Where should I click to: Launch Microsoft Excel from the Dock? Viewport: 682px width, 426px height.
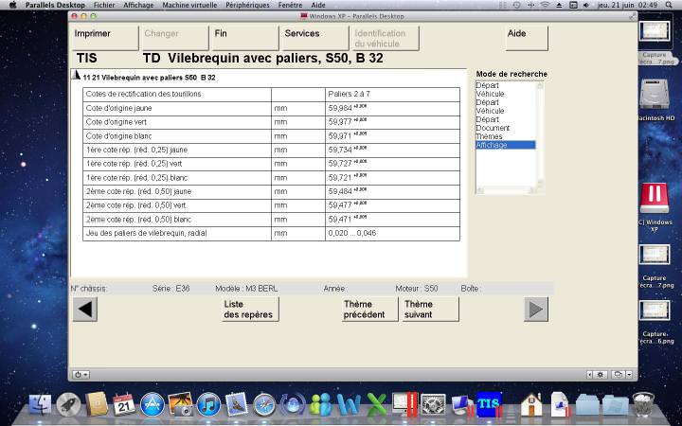coord(377,405)
